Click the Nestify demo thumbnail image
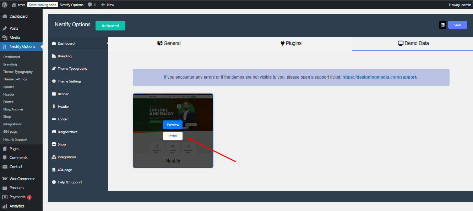Viewport: 473px width, 211px height. point(173,124)
